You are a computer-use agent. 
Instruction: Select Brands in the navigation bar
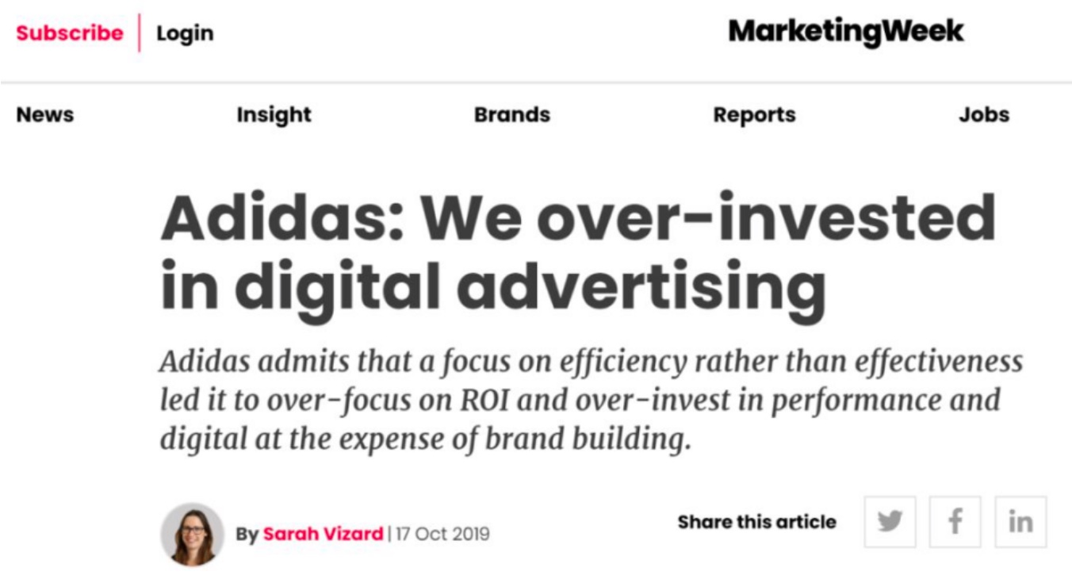click(x=511, y=114)
